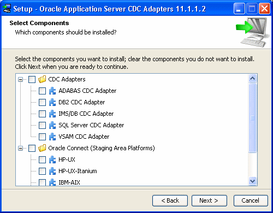Select the ADABAS CDC Adapter label
273x213 pixels.
coord(87,91)
